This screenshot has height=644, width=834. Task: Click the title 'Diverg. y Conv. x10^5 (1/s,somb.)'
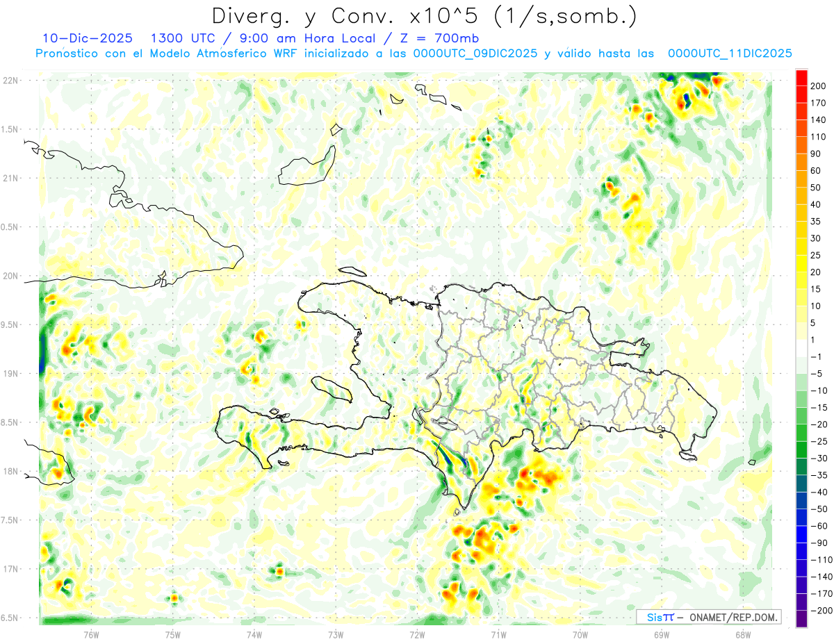pyautogui.click(x=423, y=17)
